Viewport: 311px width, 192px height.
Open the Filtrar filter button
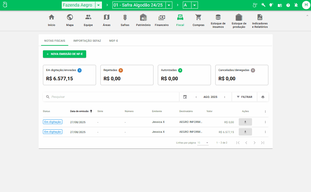click(244, 97)
